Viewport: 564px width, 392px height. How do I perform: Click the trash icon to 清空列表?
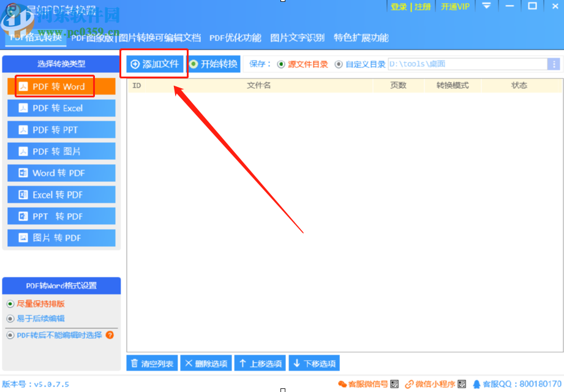click(x=134, y=363)
